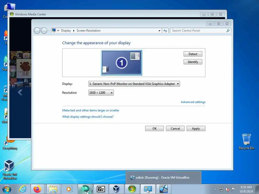Close the Screen Resolution window

pos(227,24)
